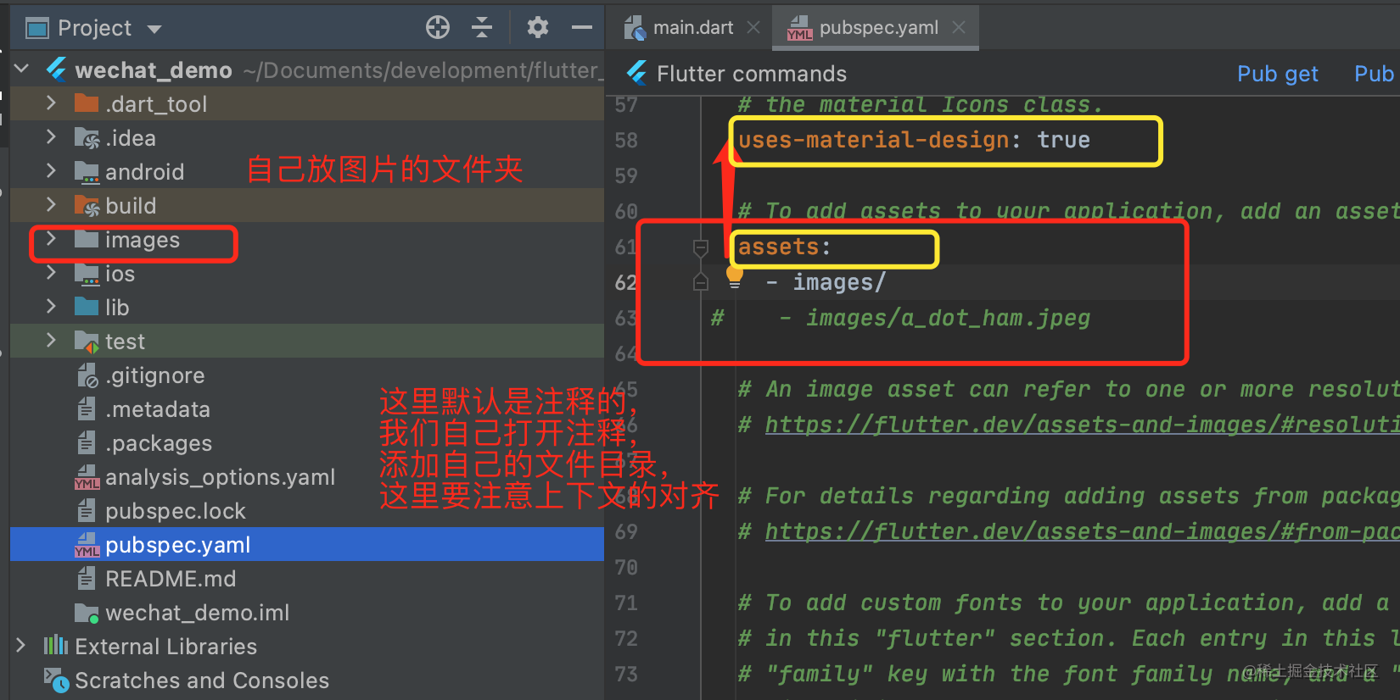The width and height of the screenshot is (1400, 700).
Task: Click the fold marker on the assets line
Action: pyautogui.click(x=701, y=247)
